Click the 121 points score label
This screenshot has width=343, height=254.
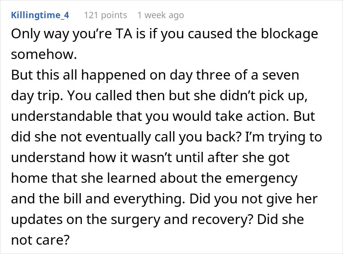click(105, 15)
